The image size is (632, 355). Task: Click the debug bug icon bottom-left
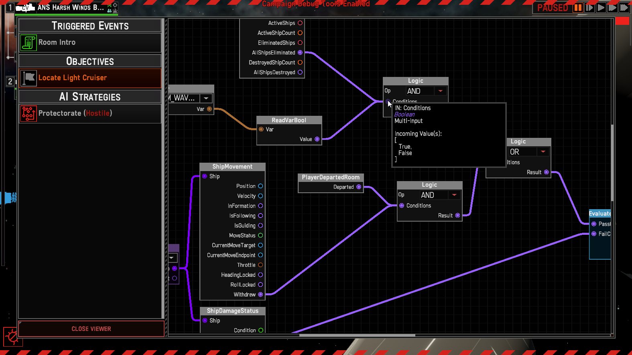(12, 337)
